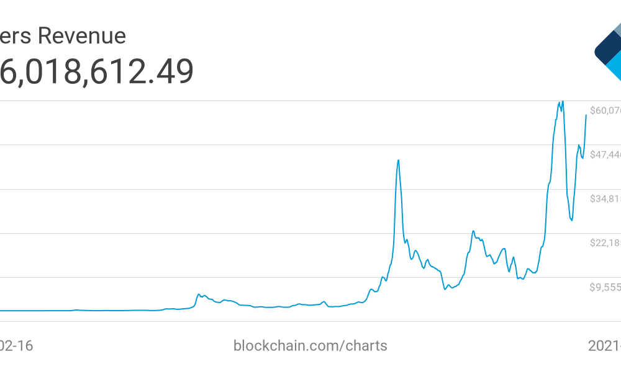
Task: Click the deep dip after the highest peak
Action: tap(571, 220)
